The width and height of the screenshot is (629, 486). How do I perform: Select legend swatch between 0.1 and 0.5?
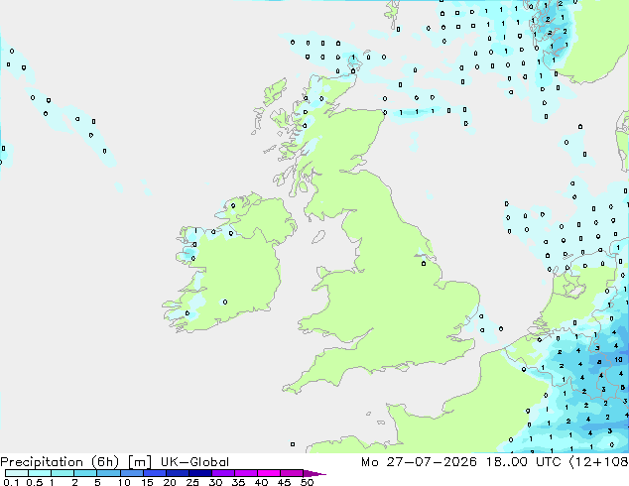tap(17, 473)
